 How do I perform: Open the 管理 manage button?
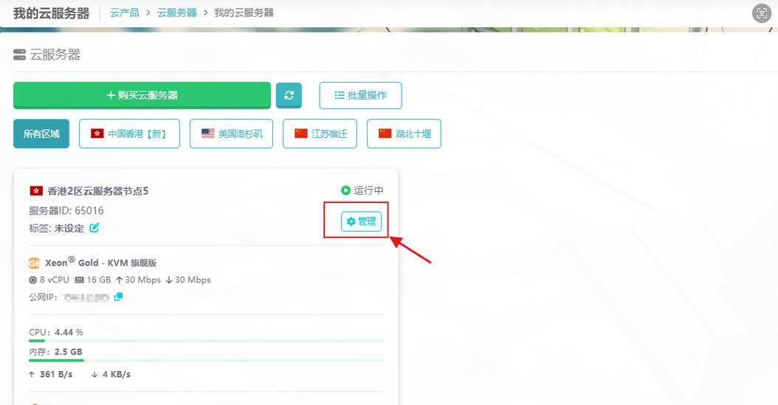click(361, 221)
